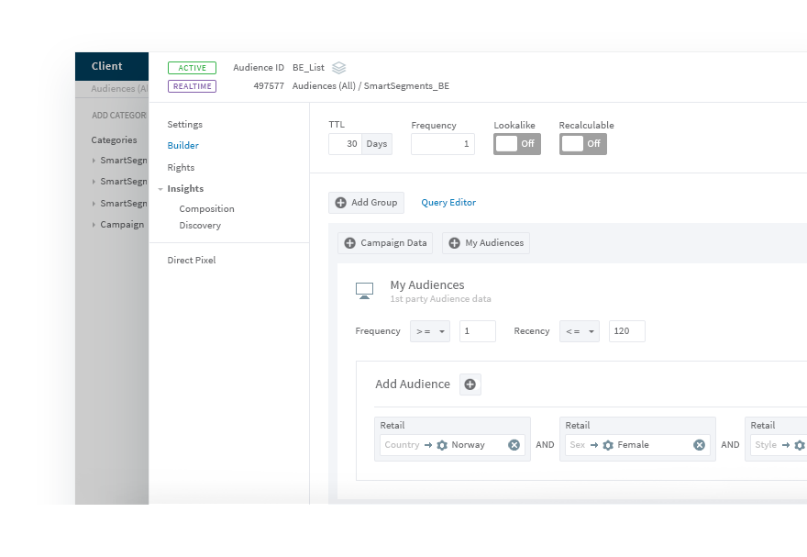Open the Composition insights page

206,209
